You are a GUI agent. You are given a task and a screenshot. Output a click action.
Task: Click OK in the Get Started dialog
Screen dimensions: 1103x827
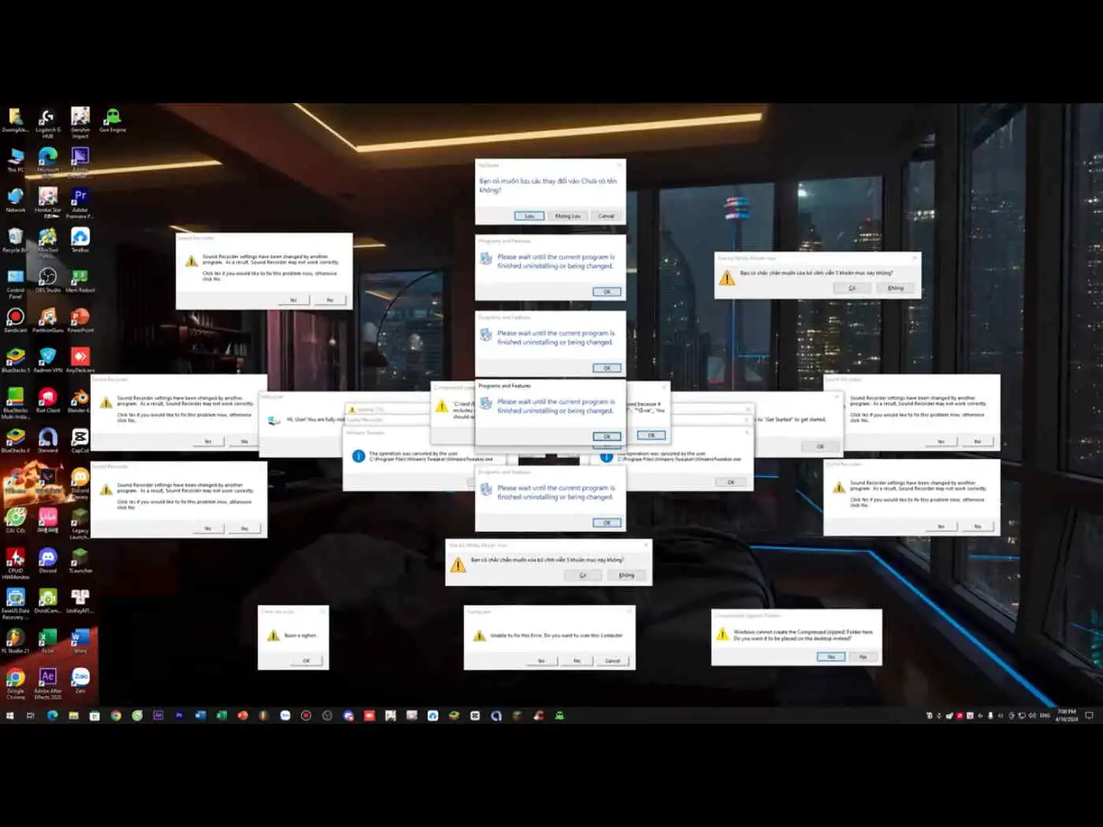[x=820, y=447]
